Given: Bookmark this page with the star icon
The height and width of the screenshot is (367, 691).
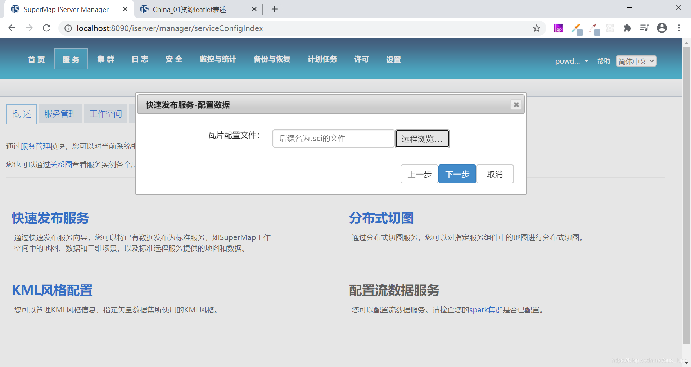Looking at the screenshot, I should coord(537,28).
